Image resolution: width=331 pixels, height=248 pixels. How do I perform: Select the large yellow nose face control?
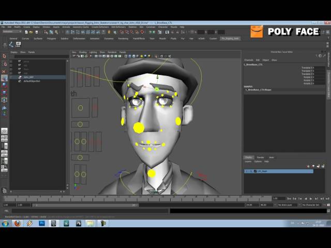click(139, 128)
